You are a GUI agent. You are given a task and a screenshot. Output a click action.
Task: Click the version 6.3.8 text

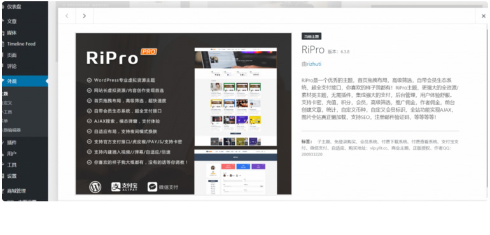(x=339, y=52)
